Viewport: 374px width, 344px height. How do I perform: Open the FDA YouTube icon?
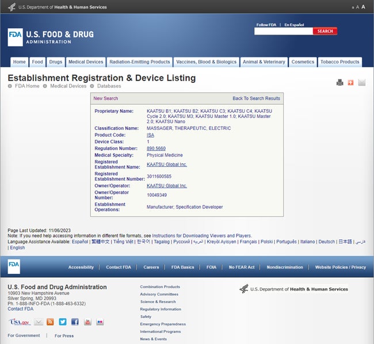click(x=87, y=322)
